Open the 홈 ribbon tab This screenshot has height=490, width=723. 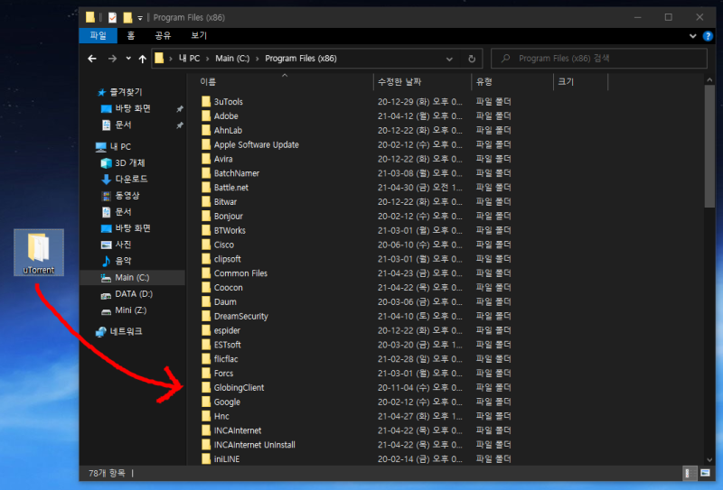pyautogui.click(x=131, y=35)
